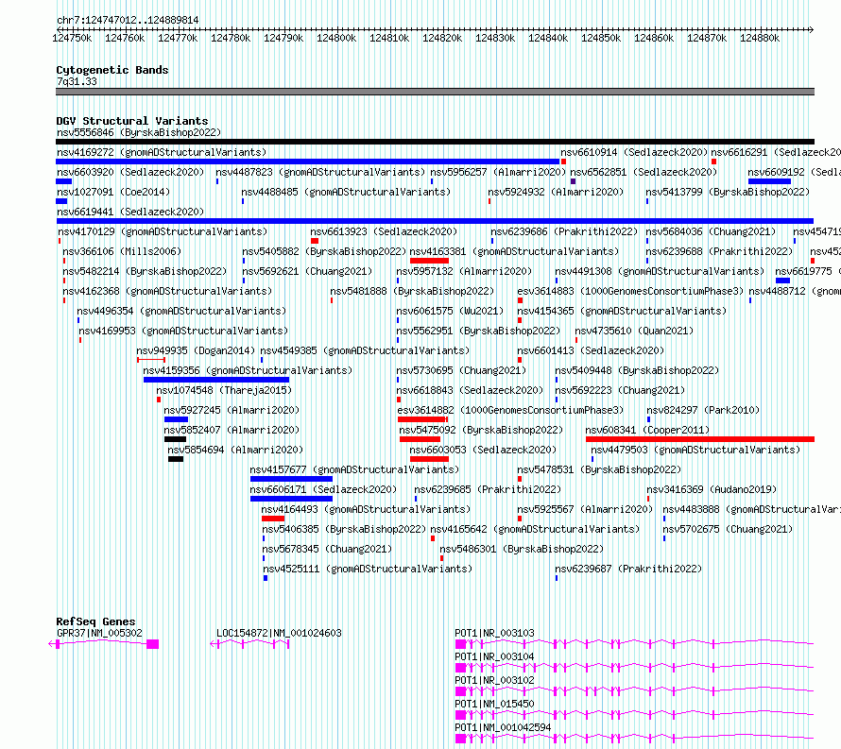Click nsv6613923 Sedlazeck2020 label
Screen dimensions: 841x749
(384, 231)
